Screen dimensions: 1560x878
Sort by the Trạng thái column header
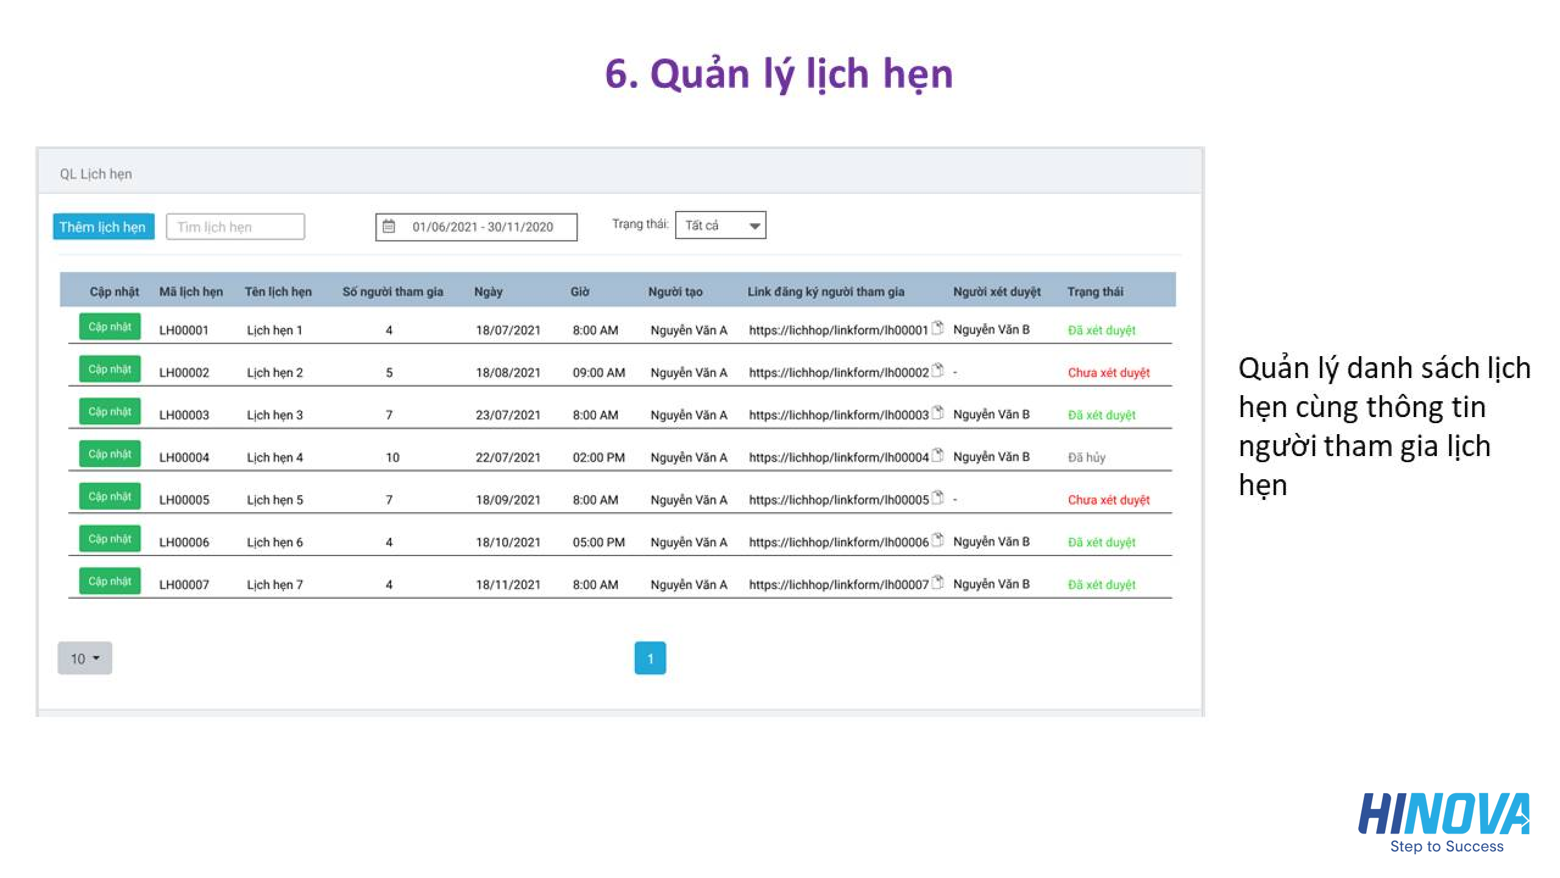(1095, 291)
